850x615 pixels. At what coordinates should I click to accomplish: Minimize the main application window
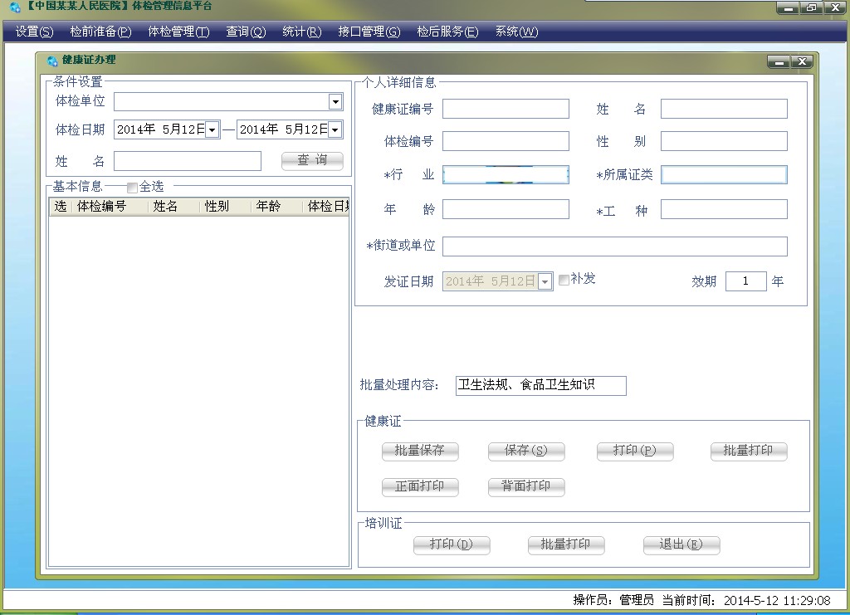click(x=788, y=7)
